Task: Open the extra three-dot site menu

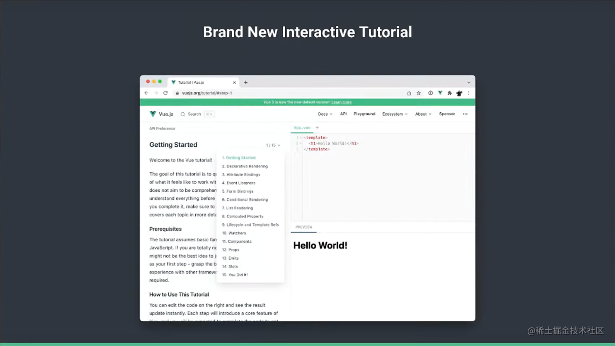Action: [x=465, y=114]
